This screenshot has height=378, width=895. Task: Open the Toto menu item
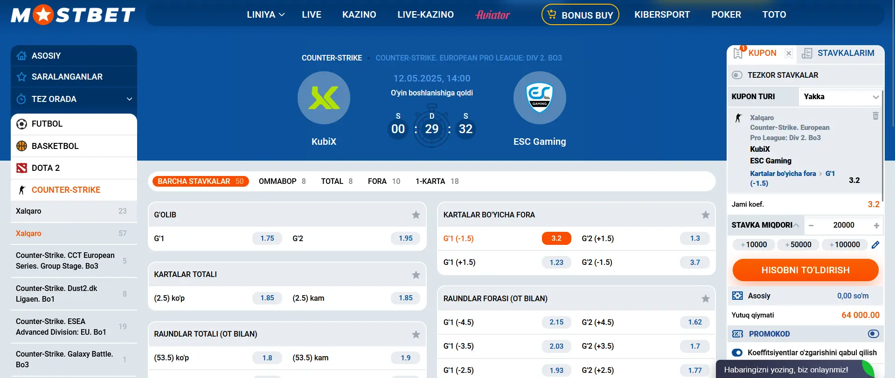(774, 14)
